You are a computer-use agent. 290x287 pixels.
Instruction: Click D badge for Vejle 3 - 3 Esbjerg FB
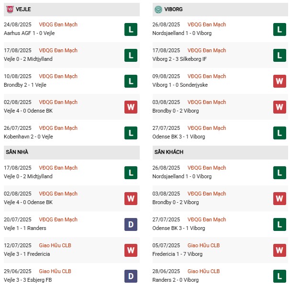[131, 276]
